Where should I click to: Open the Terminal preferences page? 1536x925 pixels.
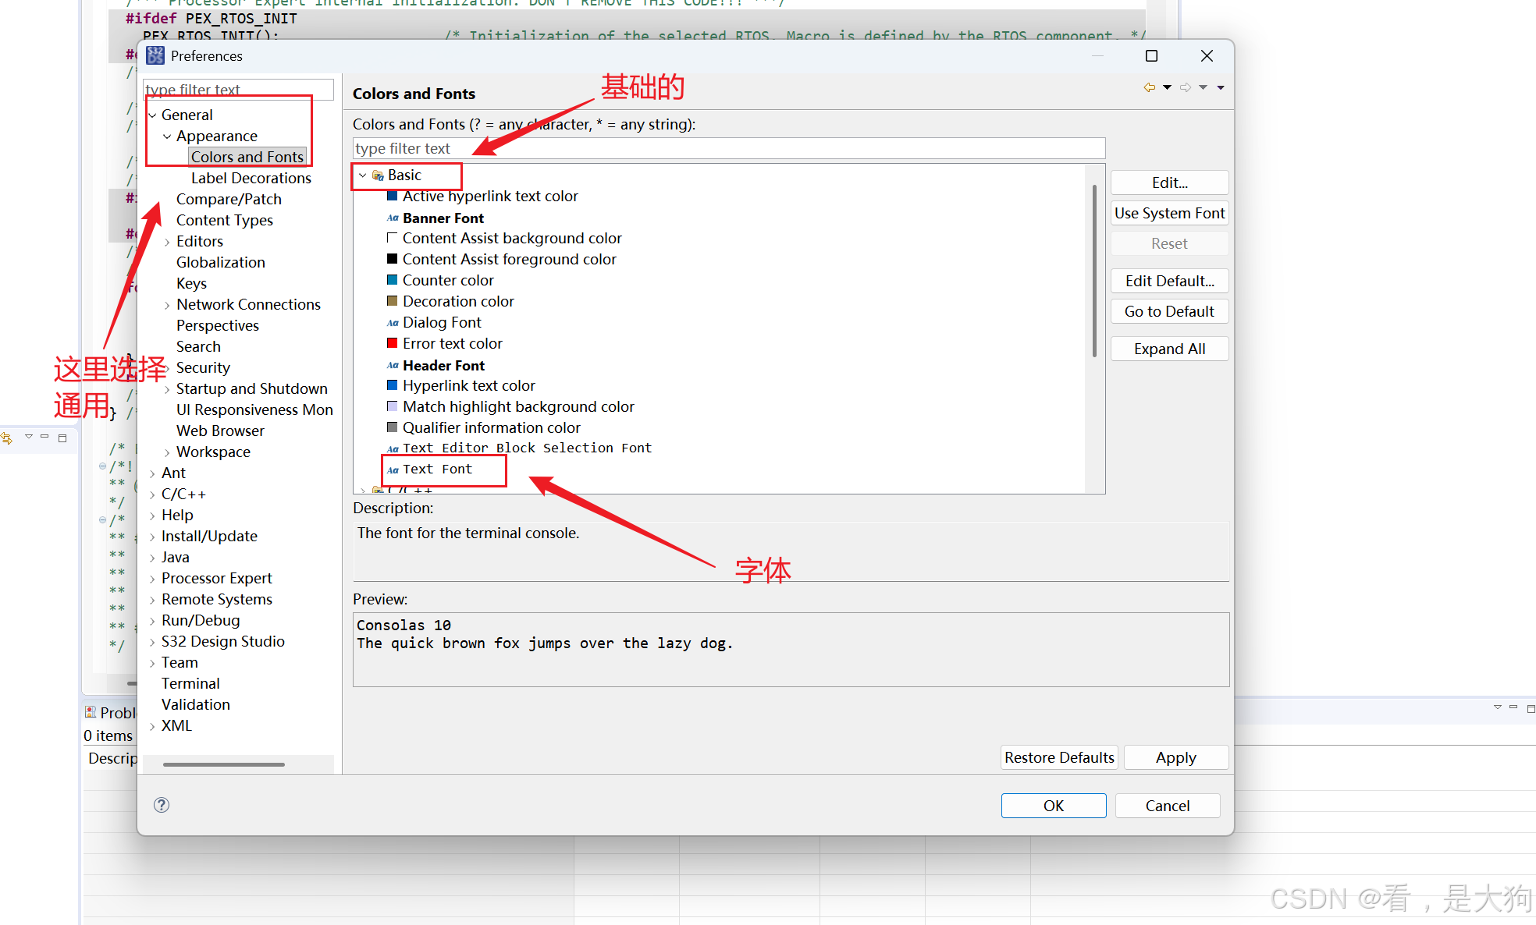[190, 683]
